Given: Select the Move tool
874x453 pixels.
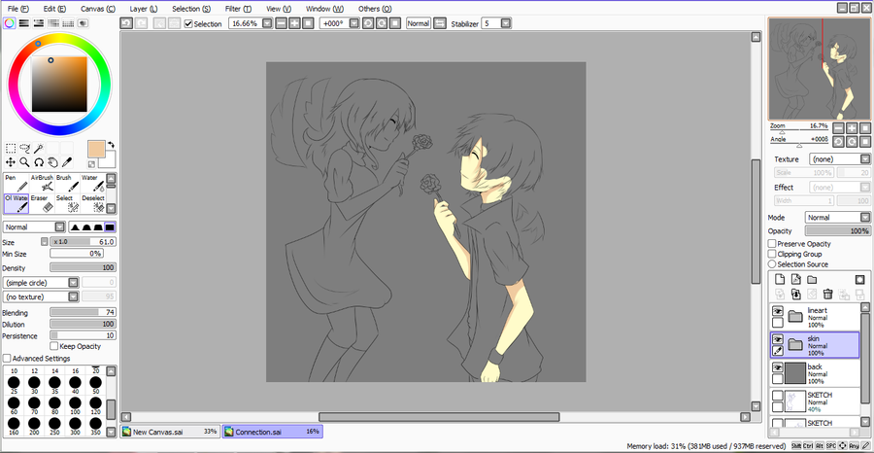Looking at the screenshot, I should [11, 162].
